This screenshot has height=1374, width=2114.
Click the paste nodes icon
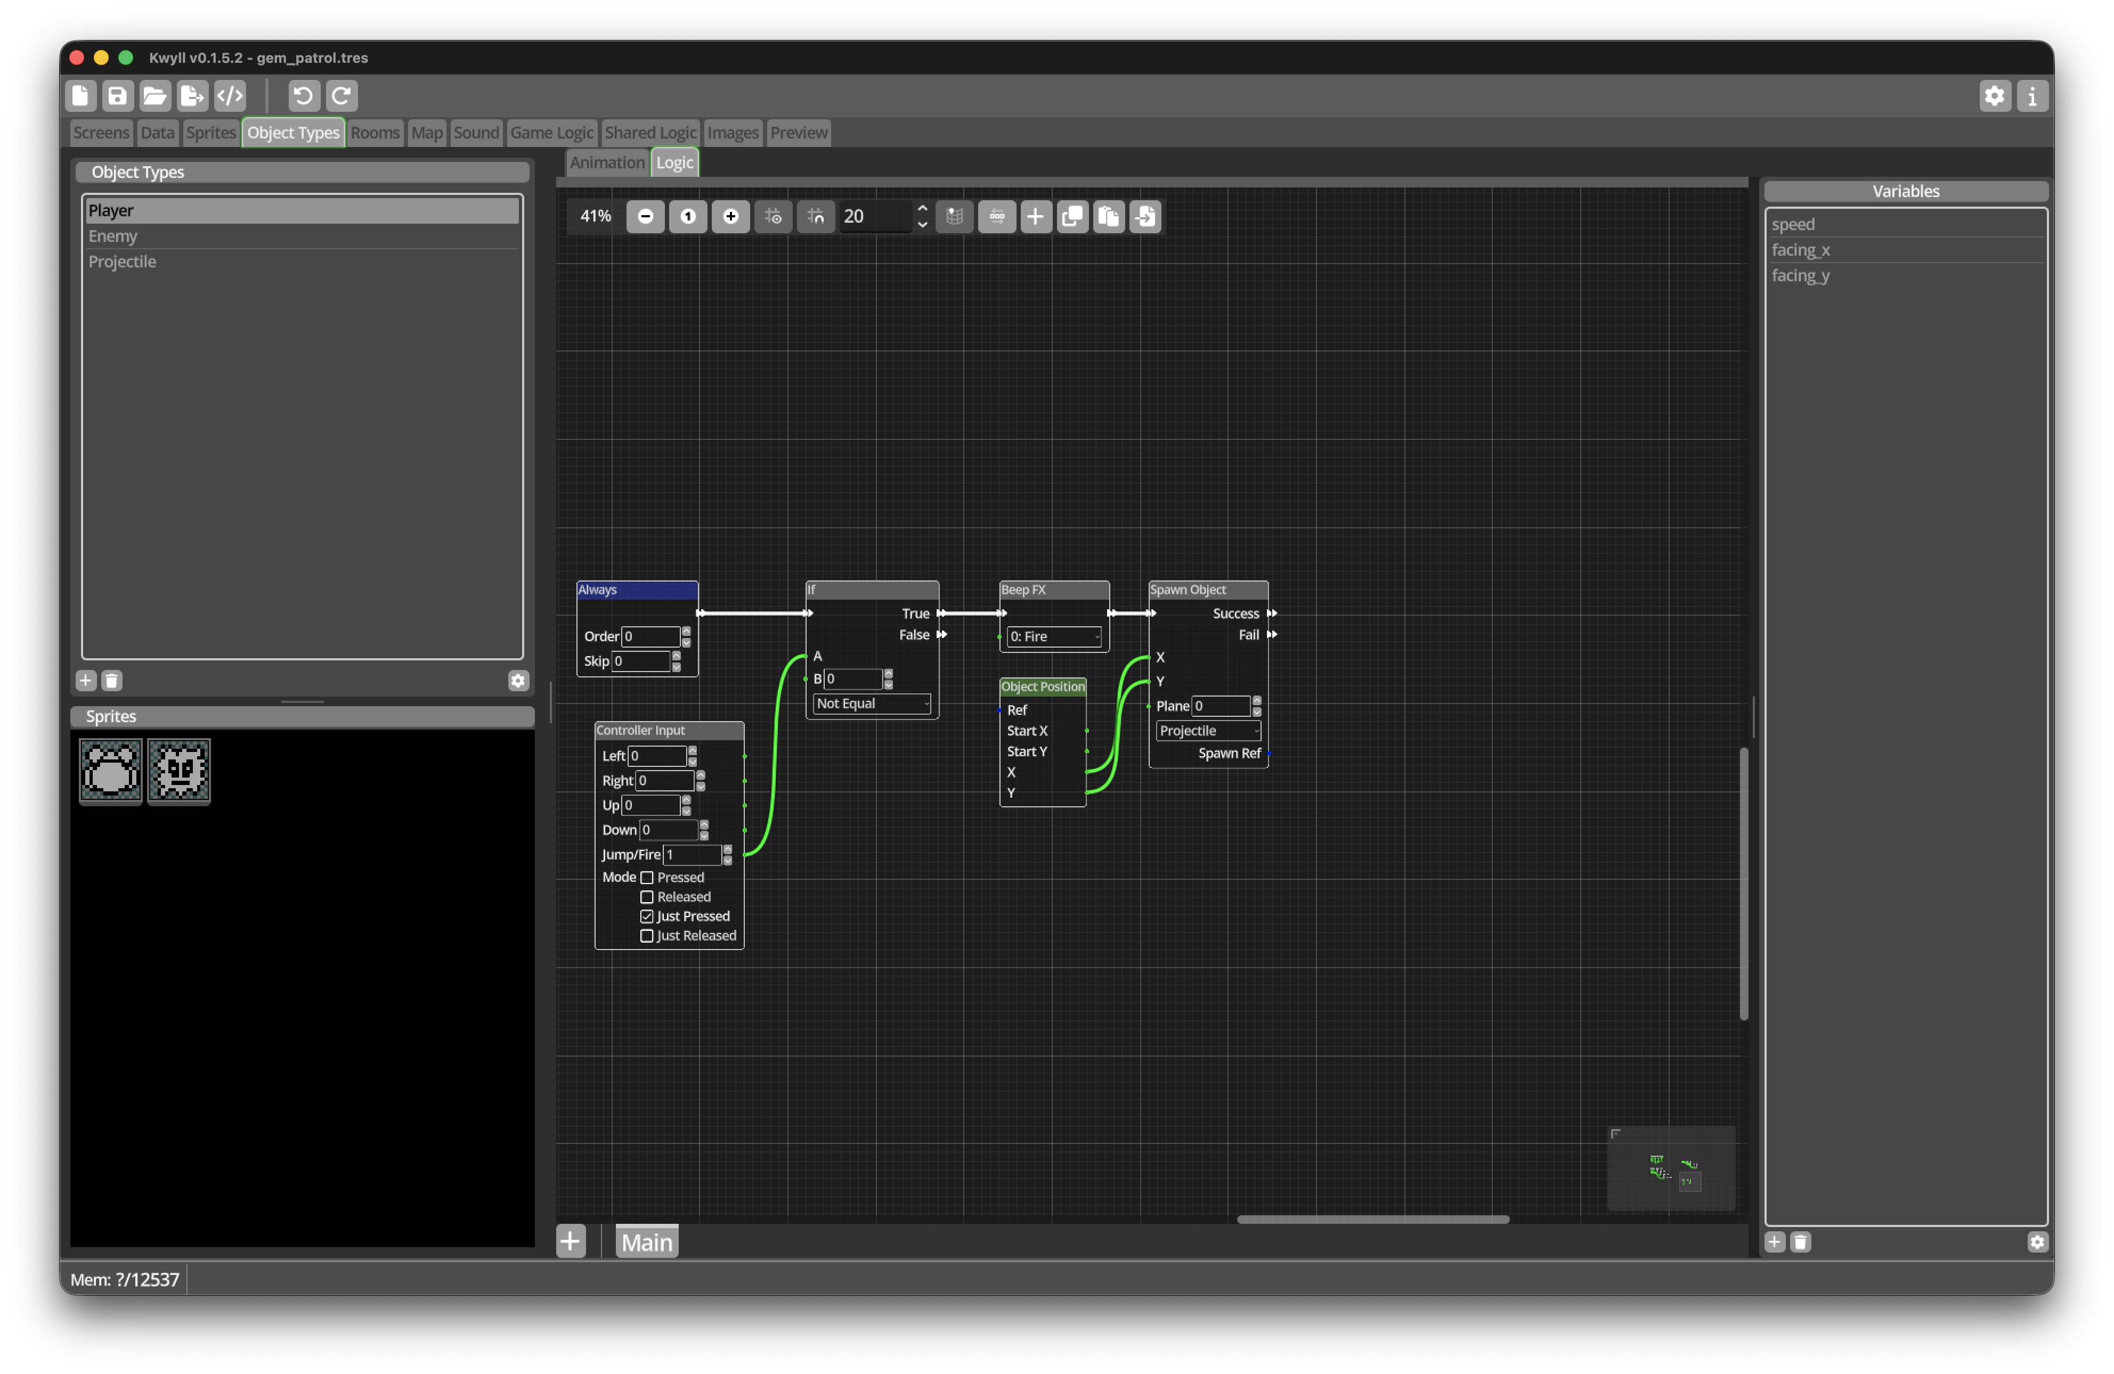(x=1109, y=217)
